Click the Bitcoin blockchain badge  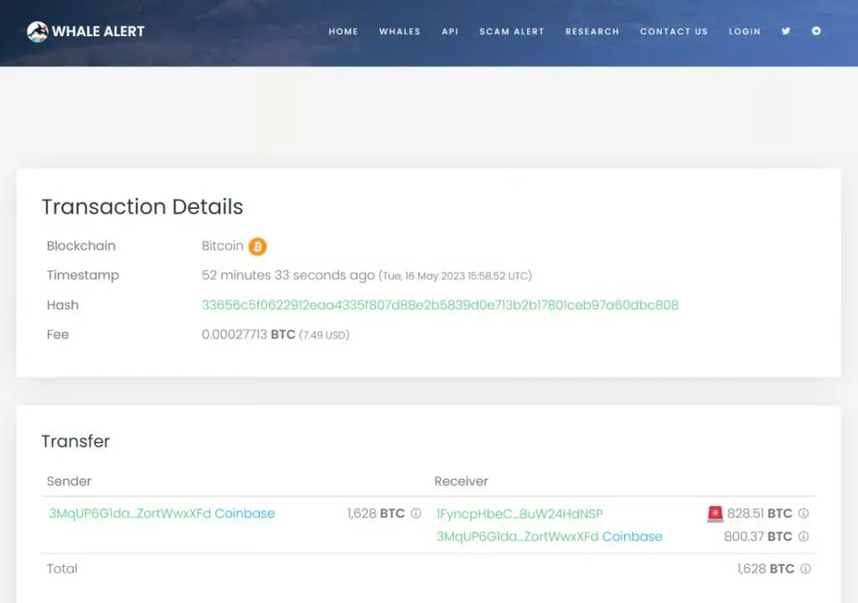pos(256,245)
